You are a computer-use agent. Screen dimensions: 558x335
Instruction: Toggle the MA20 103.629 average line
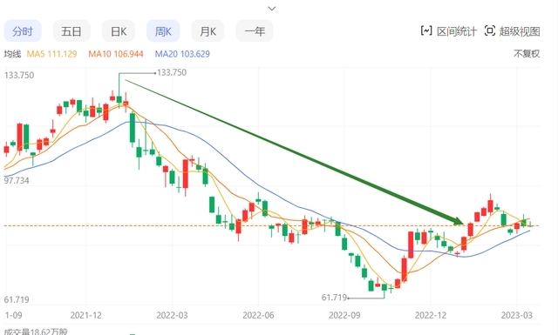(x=182, y=54)
